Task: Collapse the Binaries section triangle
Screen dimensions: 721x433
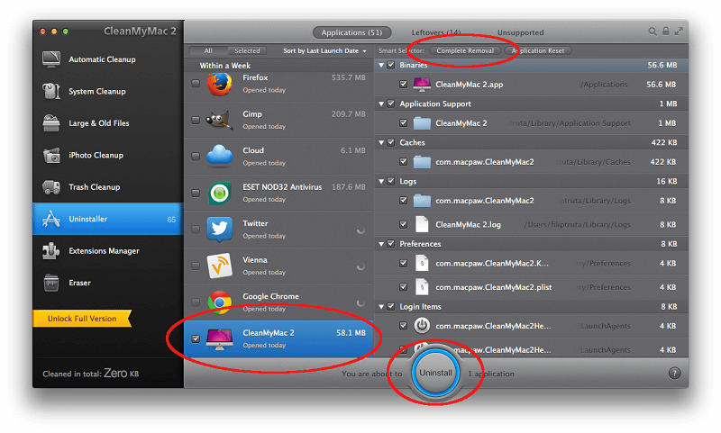Action: (381, 65)
